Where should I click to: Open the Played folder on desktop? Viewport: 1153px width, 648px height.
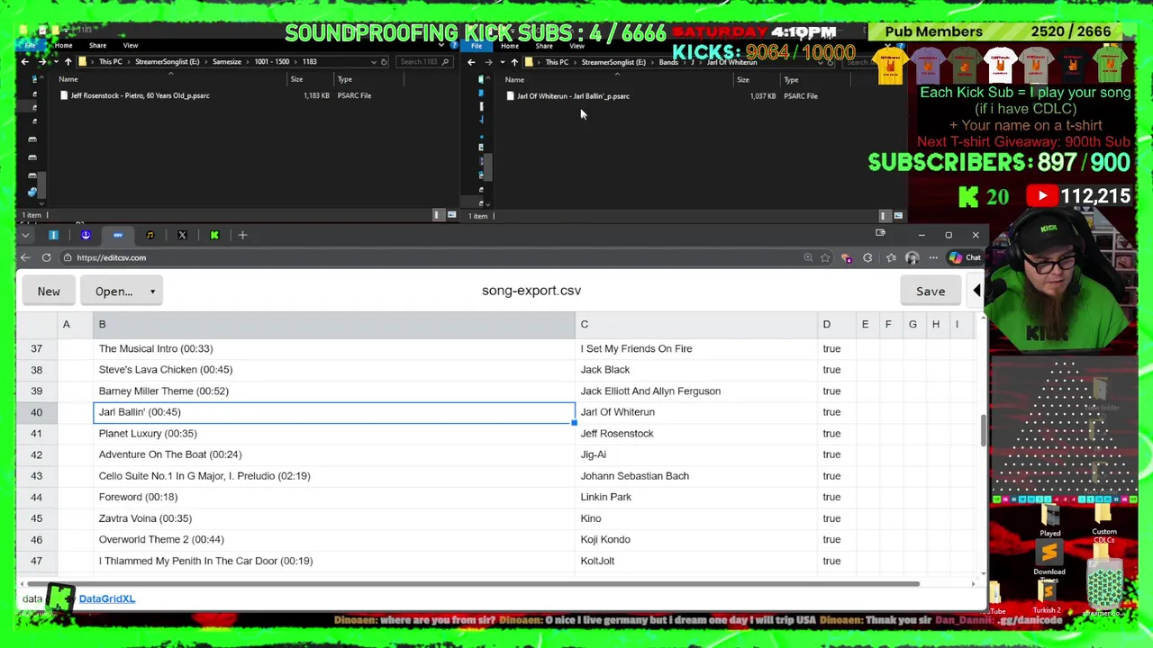pyautogui.click(x=1050, y=521)
